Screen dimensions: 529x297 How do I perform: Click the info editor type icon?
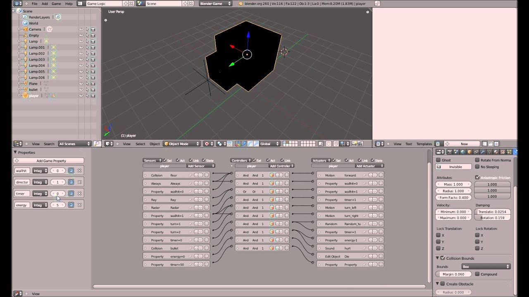[x=18, y=4]
